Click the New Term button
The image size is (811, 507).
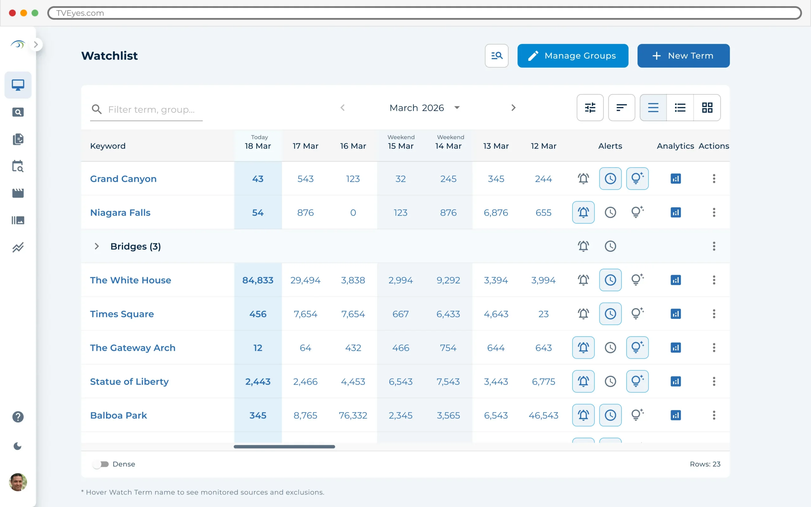click(683, 56)
